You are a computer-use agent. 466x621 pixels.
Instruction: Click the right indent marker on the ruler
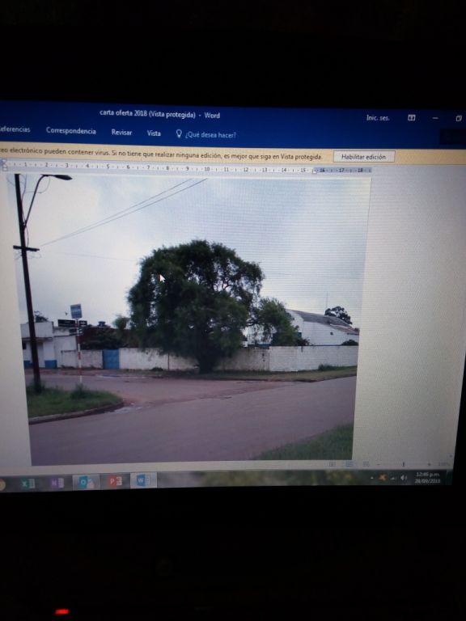click(315, 171)
